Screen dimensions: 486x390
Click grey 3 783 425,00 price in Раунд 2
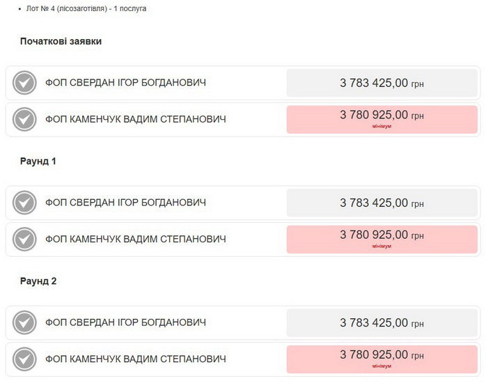tap(382, 323)
